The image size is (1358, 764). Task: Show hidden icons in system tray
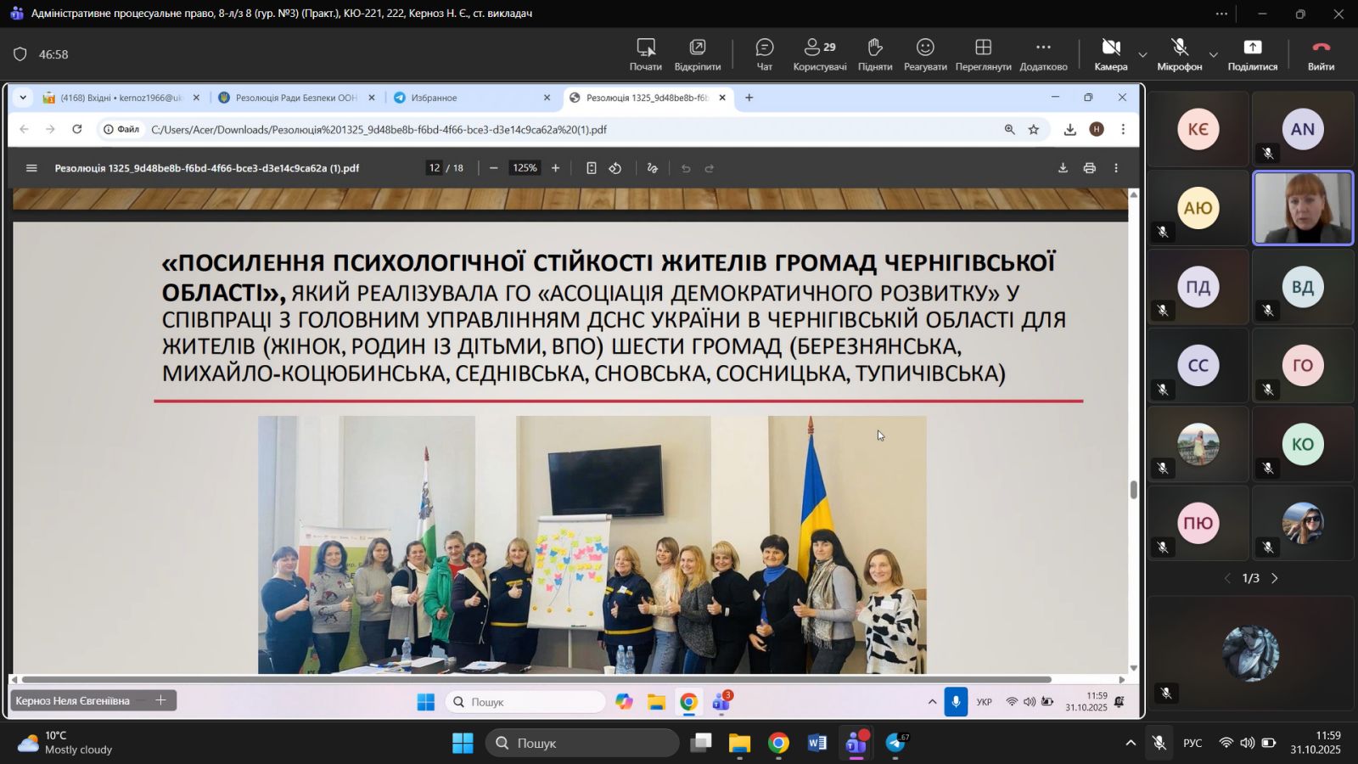[x=1130, y=744]
